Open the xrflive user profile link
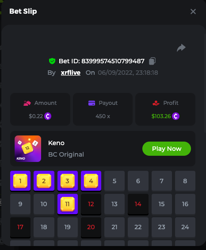Screen dimensions: 206x250 (71, 73)
